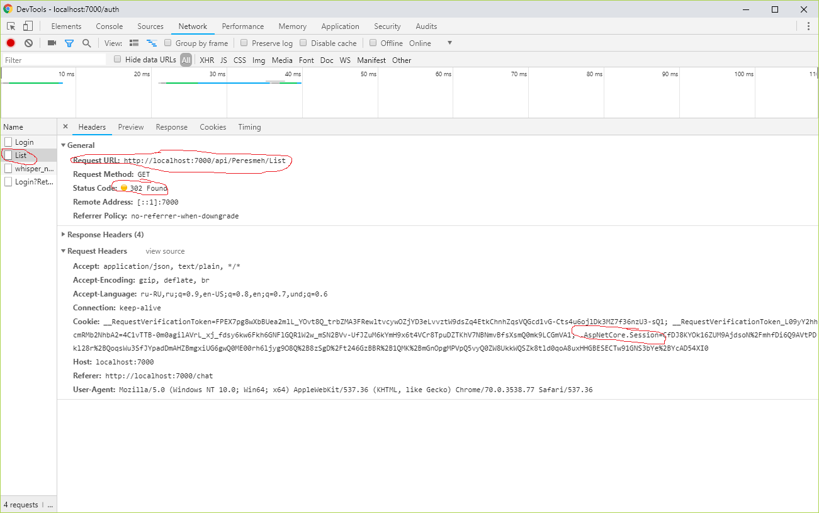Filter requests by Doc
This screenshot has width=819, height=513.
point(327,60)
